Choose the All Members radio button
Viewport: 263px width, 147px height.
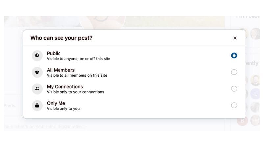(234, 72)
